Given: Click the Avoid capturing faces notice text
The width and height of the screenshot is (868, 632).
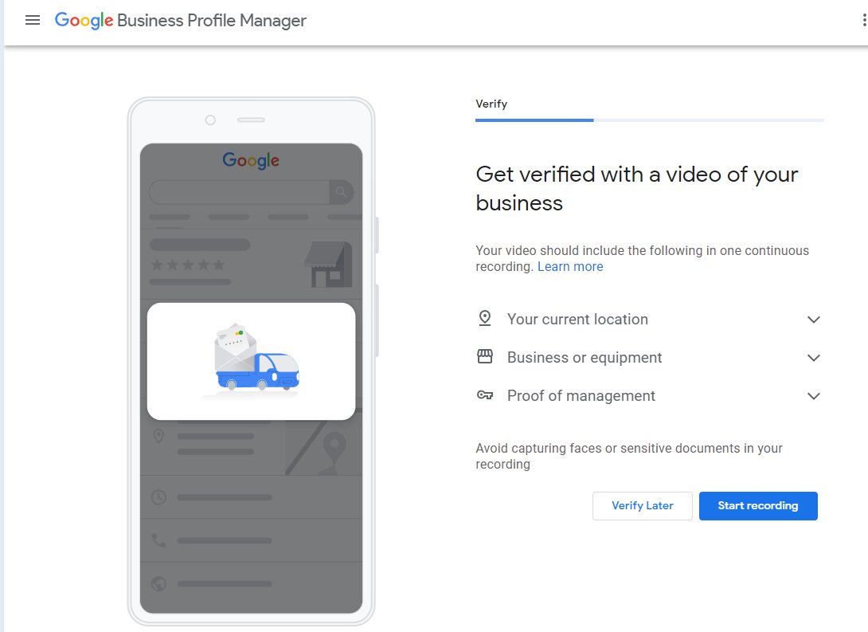Looking at the screenshot, I should click(x=629, y=456).
